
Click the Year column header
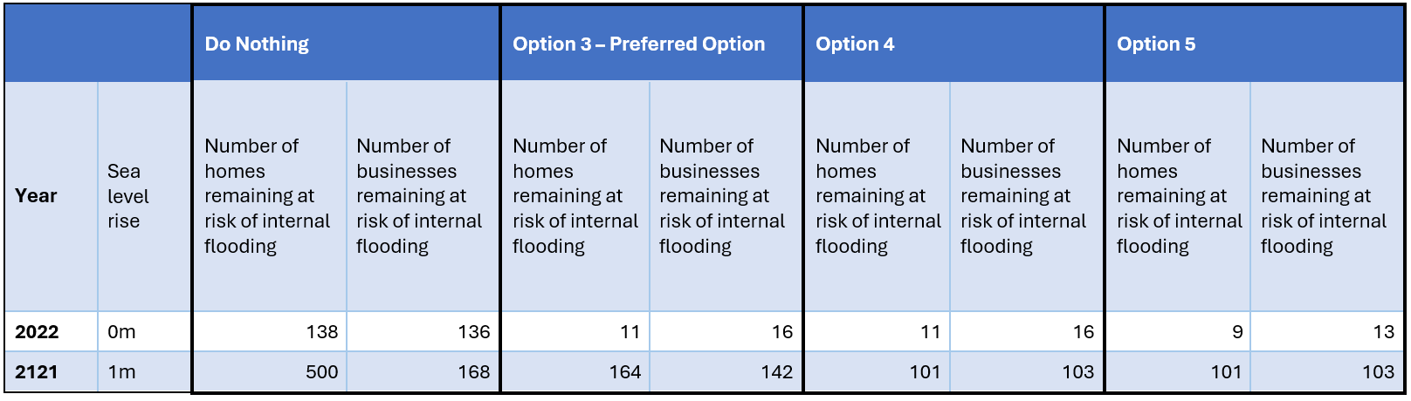point(37,196)
